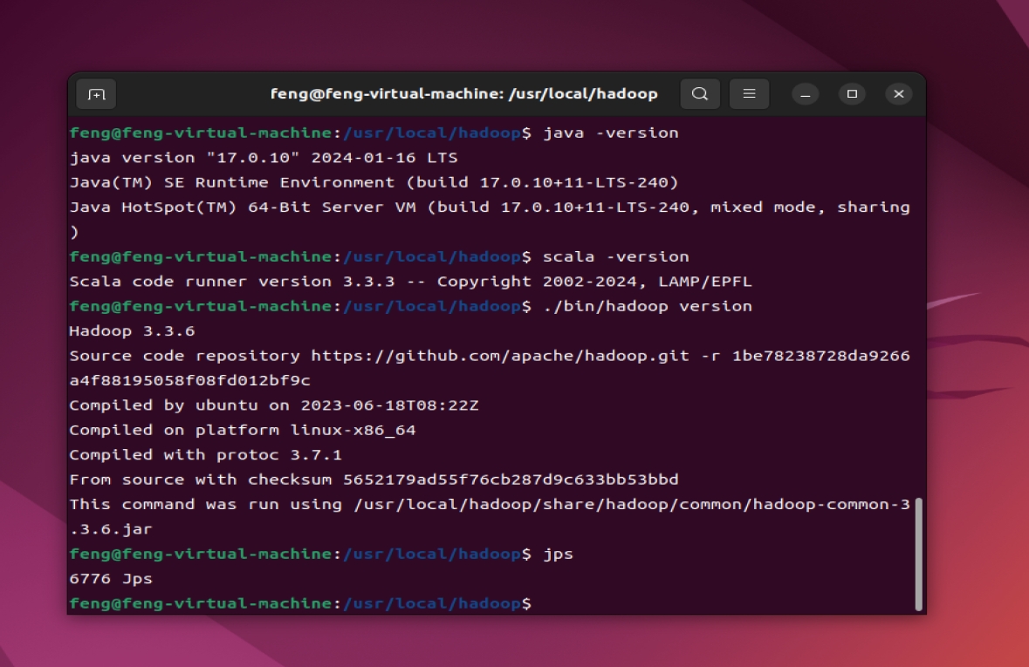The width and height of the screenshot is (1029, 667).
Task: Click the github.com/apache/hadoop.git repository URL
Action: point(500,356)
